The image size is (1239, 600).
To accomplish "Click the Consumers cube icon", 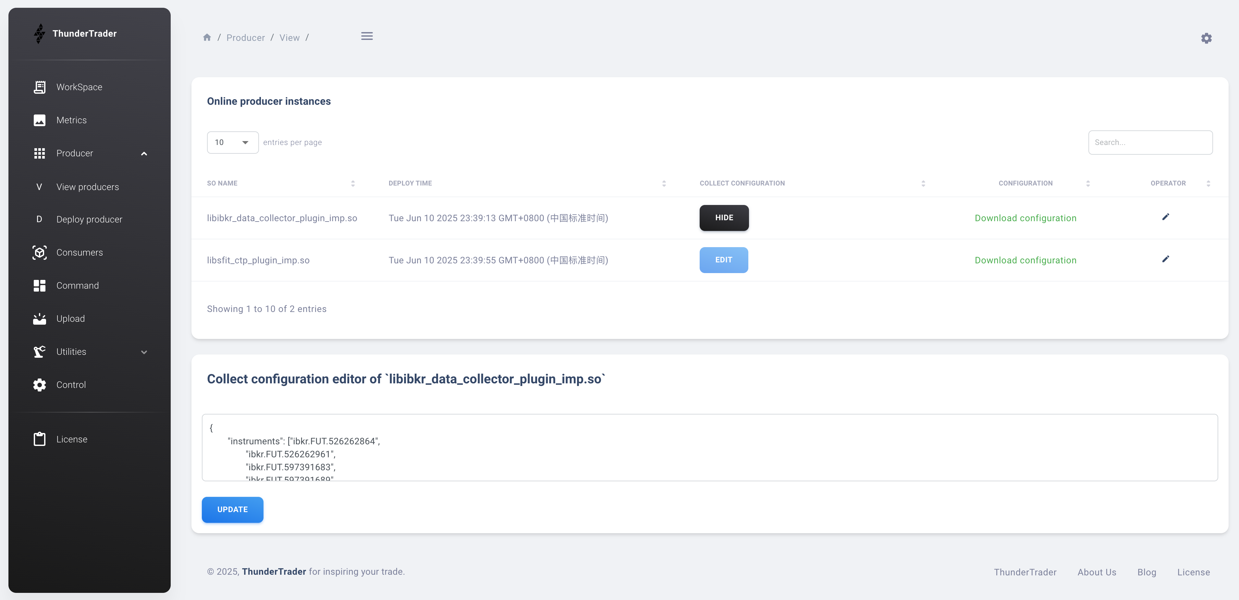I will [40, 252].
